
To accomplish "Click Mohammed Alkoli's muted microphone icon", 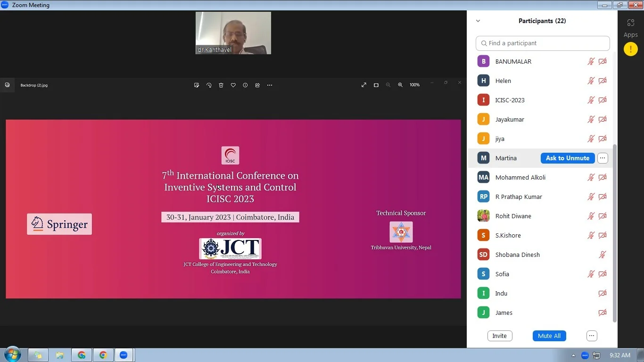I will (x=591, y=177).
